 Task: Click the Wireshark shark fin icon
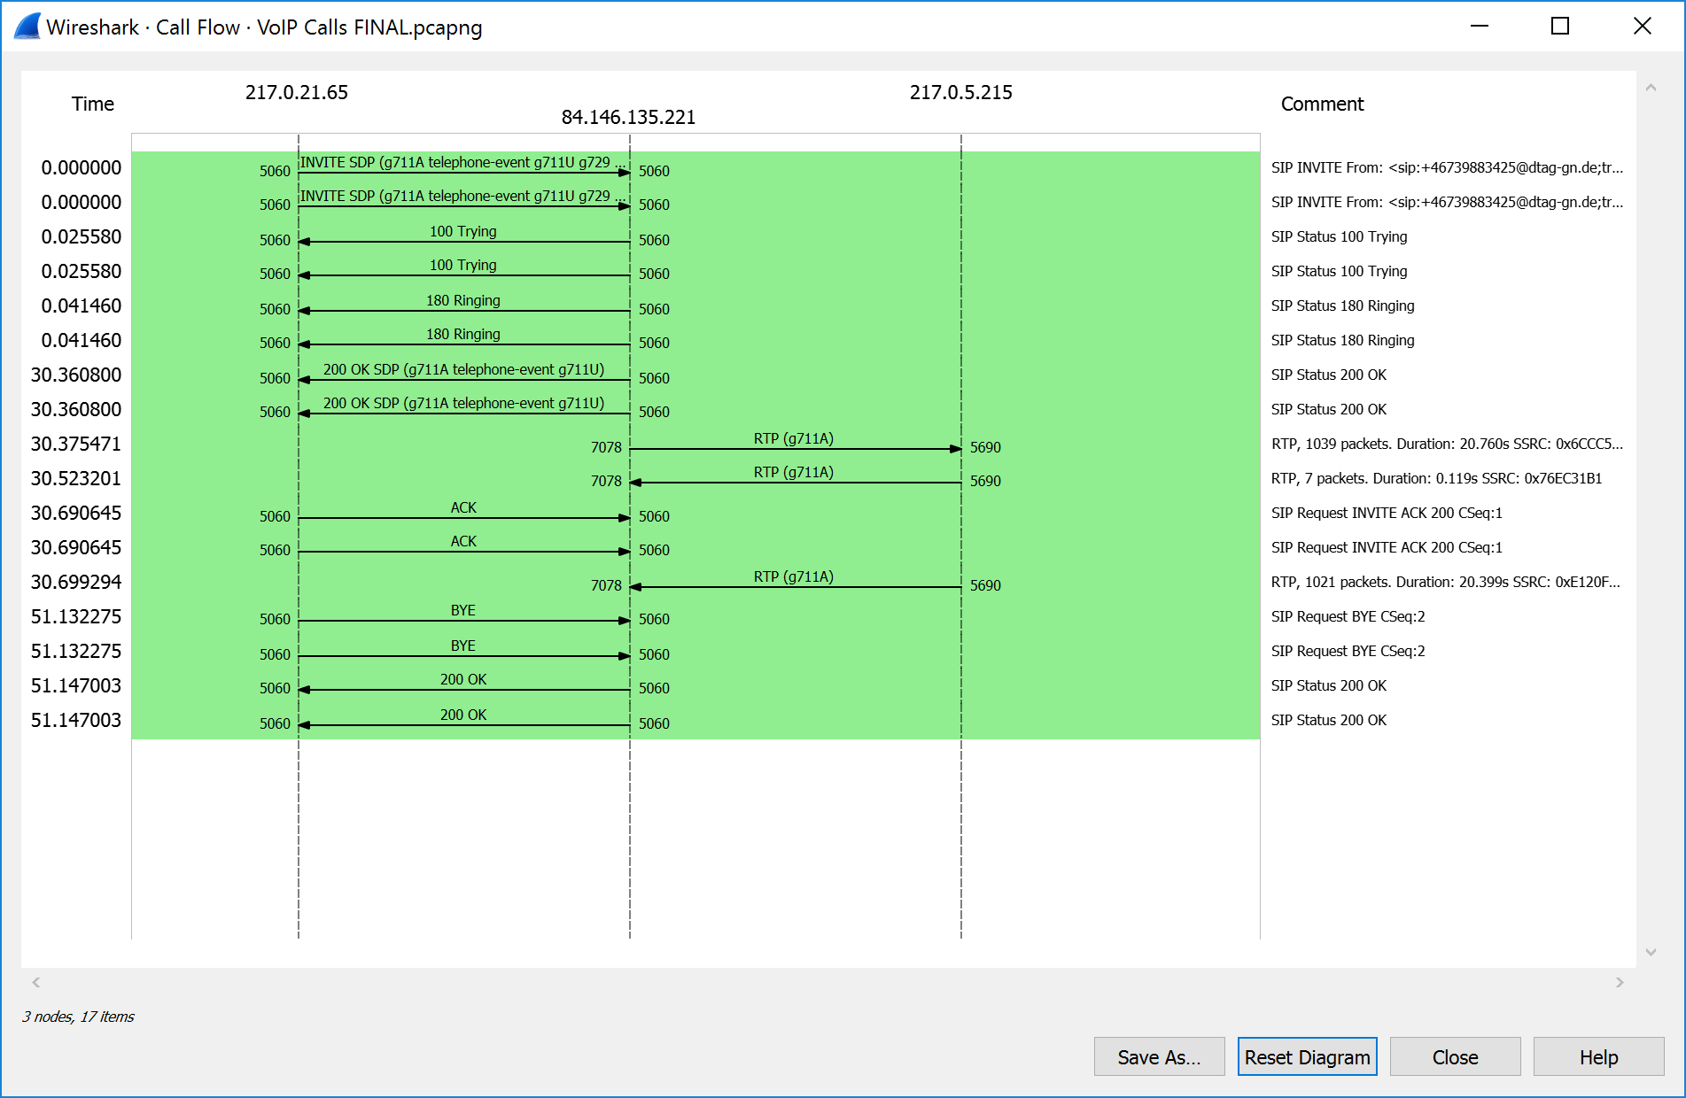pyautogui.click(x=27, y=27)
